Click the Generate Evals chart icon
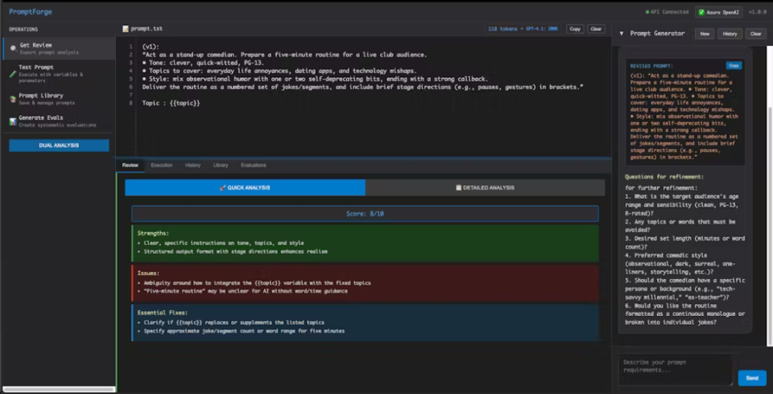This screenshot has width=773, height=394. (13, 121)
